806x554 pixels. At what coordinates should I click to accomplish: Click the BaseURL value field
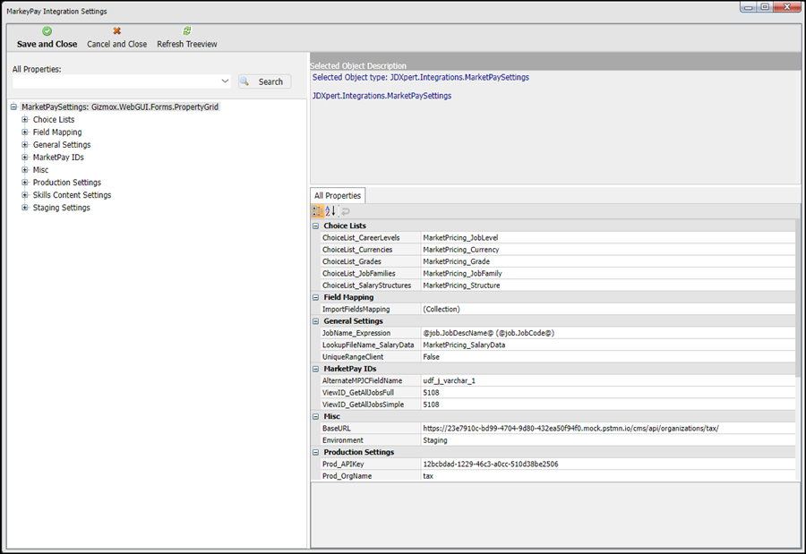pos(607,428)
